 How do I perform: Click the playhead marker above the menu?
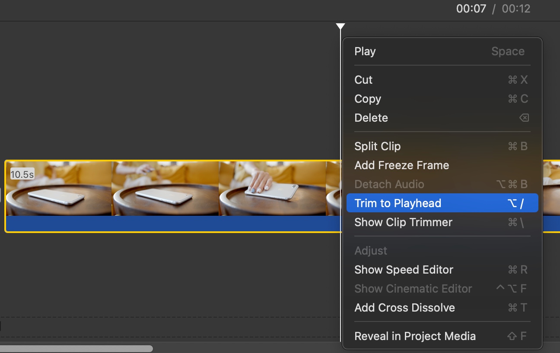click(340, 27)
